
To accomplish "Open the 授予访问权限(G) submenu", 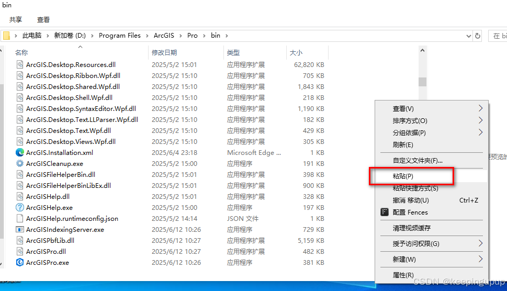I will pos(431,243).
